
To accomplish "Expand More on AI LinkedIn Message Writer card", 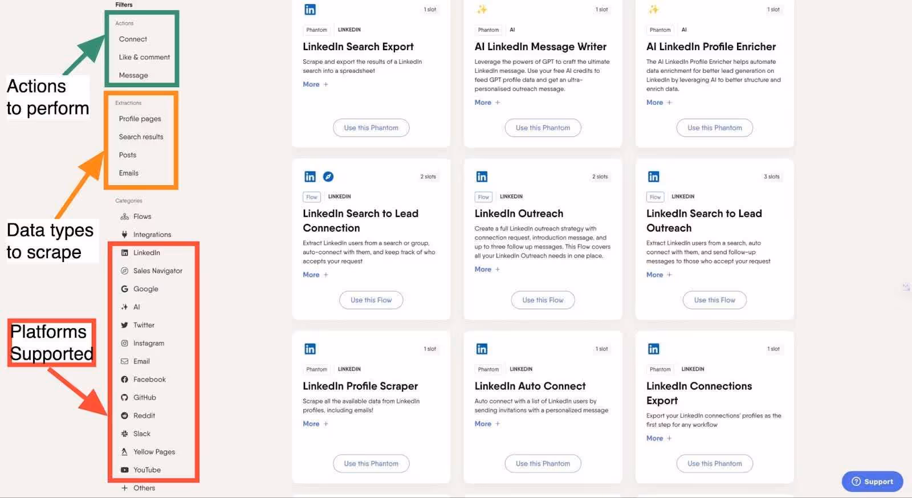I will (x=487, y=103).
